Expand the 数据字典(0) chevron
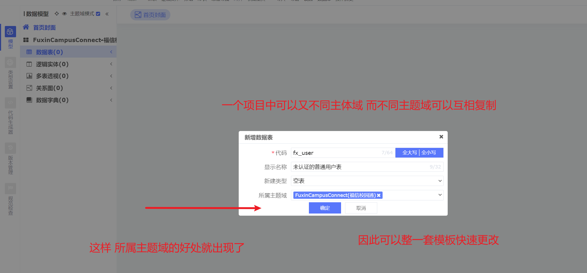 [111, 100]
